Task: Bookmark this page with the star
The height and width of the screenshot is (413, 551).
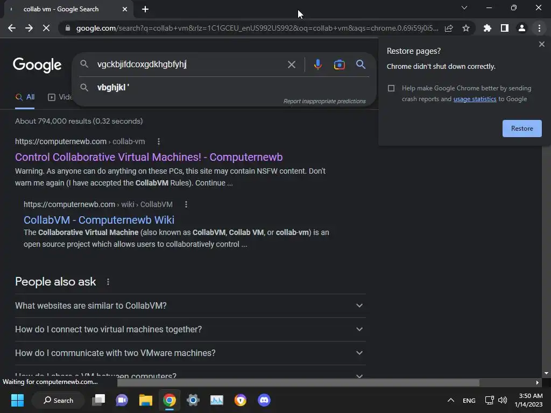Action: pyautogui.click(x=466, y=28)
